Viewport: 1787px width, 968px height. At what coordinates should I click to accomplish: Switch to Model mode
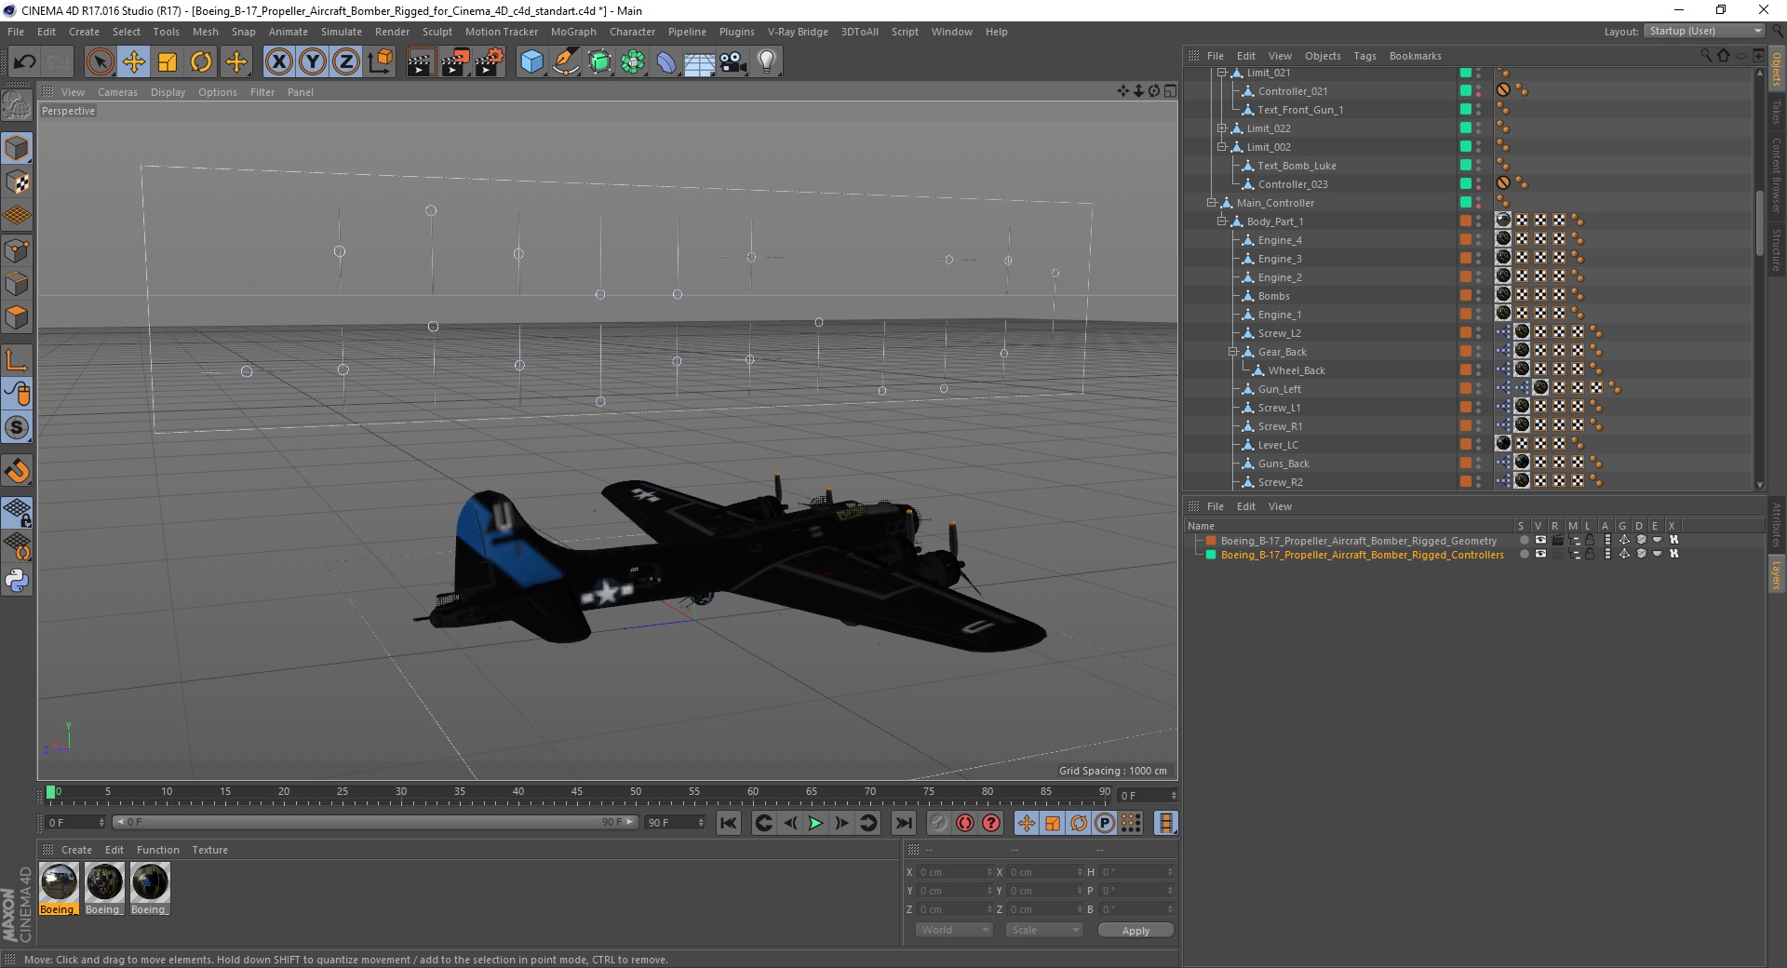pyautogui.click(x=17, y=148)
